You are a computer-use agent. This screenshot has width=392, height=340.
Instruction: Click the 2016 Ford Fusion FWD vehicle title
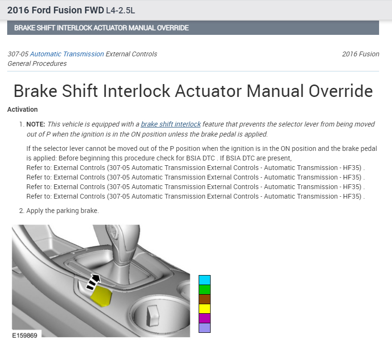[x=56, y=10]
